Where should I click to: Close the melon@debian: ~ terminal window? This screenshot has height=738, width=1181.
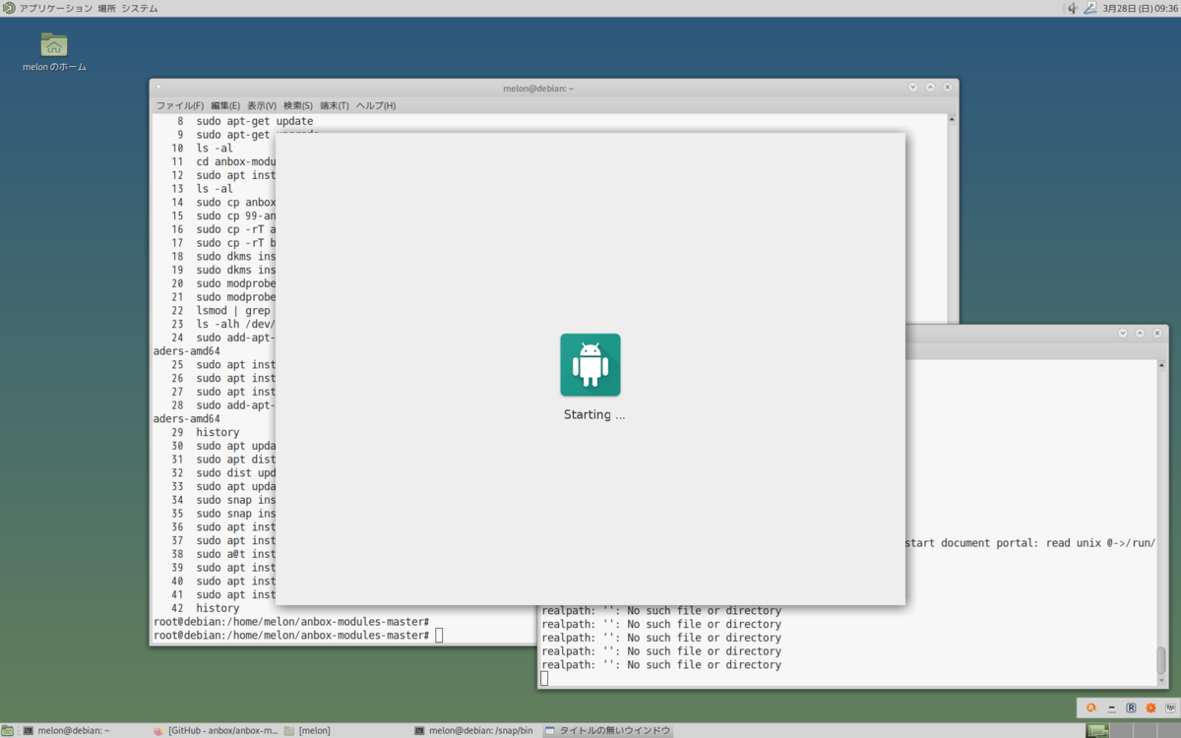coord(947,88)
